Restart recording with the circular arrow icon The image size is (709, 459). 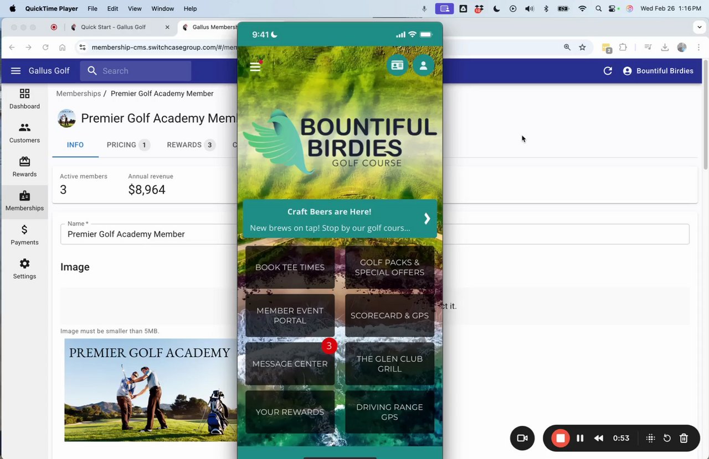667,438
